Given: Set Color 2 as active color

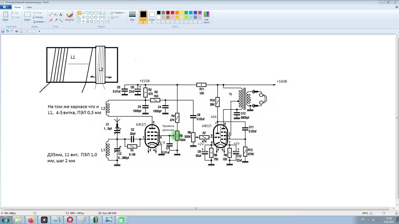Looking at the screenshot, I should coord(152,17).
